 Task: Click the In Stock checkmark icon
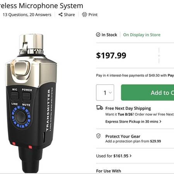pyautogui.click(x=98, y=34)
